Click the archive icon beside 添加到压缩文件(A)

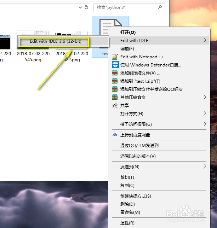[115, 73]
